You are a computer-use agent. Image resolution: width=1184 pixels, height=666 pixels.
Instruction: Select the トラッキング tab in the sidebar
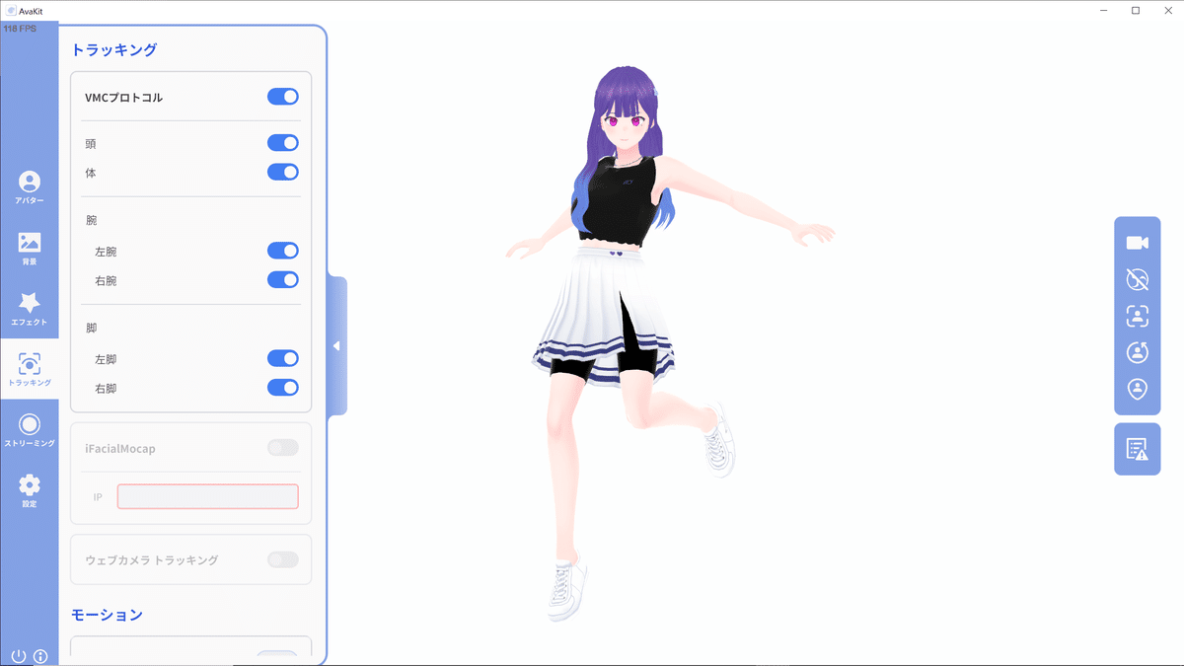pos(30,369)
